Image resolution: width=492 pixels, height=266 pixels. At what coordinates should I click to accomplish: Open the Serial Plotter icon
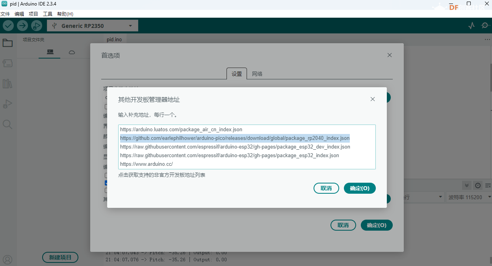[472, 26]
